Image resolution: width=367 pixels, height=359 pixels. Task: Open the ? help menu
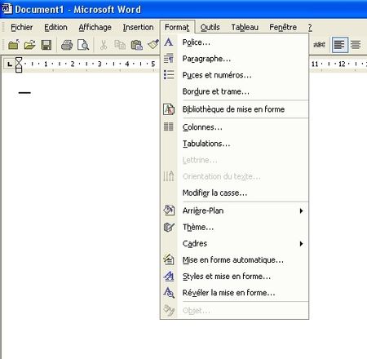(x=310, y=27)
